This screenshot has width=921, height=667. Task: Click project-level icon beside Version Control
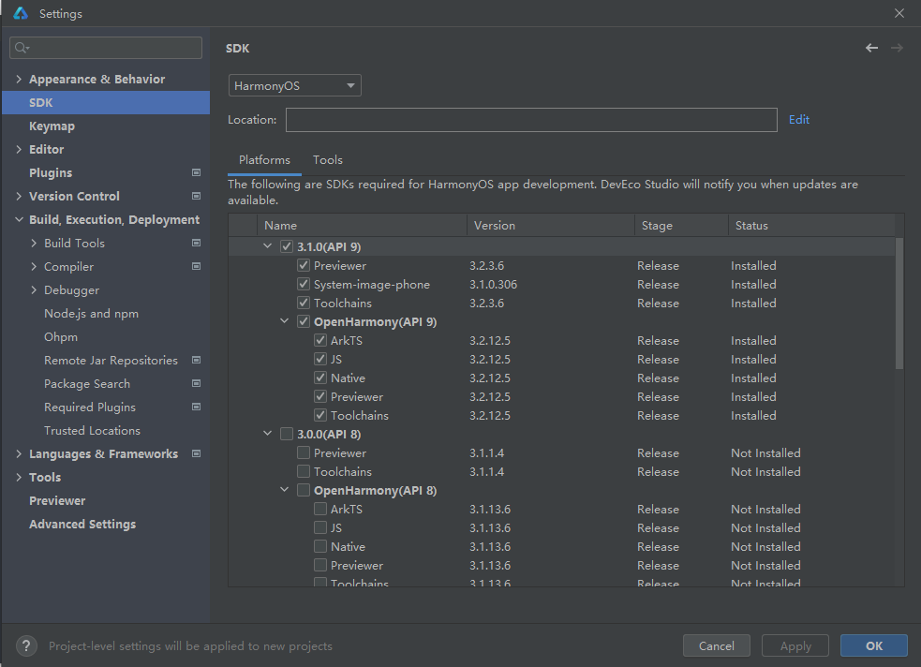[x=196, y=196]
